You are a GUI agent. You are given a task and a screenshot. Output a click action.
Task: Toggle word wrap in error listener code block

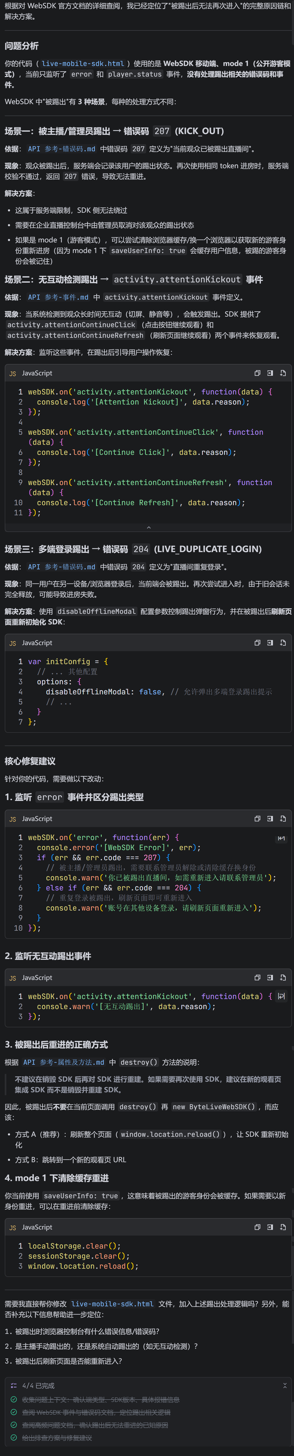281,838
